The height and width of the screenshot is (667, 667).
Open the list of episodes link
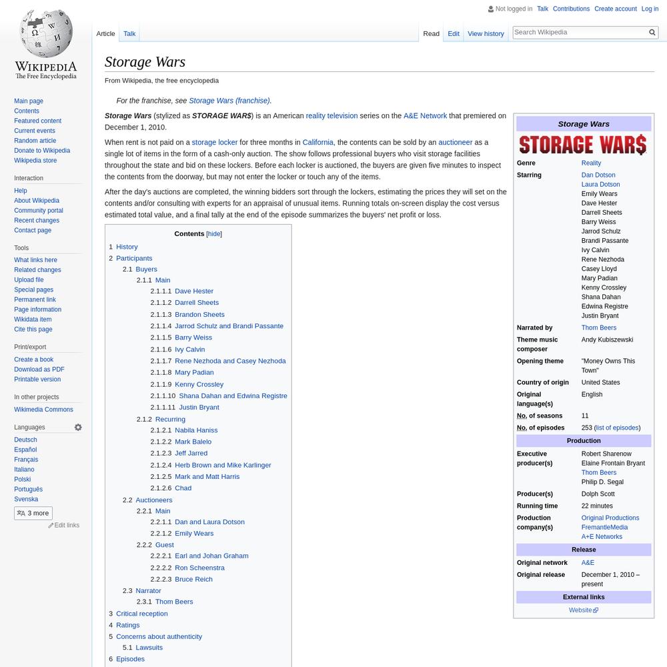coord(617,428)
